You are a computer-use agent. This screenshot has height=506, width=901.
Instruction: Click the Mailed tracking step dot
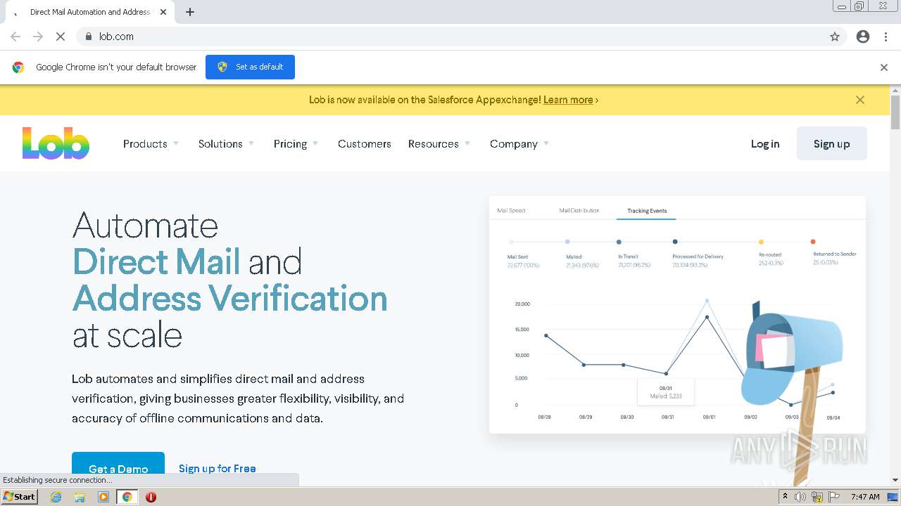coord(568,242)
